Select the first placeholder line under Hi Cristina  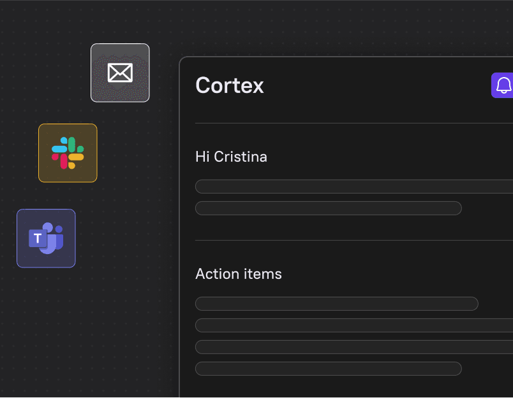coord(354,187)
